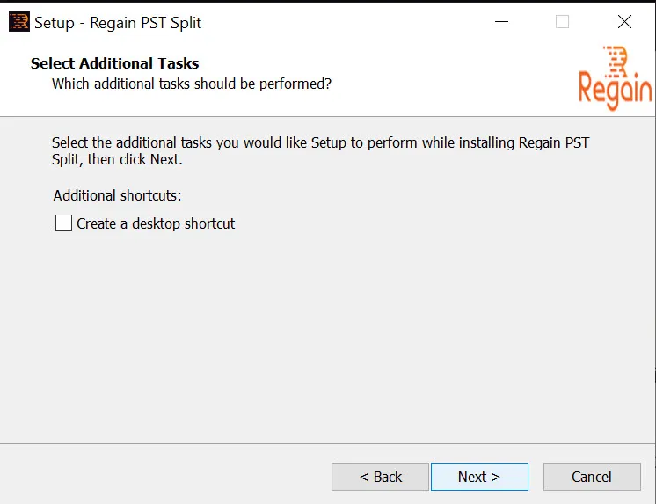Click the left arrow symbol on Back button

[x=364, y=477]
